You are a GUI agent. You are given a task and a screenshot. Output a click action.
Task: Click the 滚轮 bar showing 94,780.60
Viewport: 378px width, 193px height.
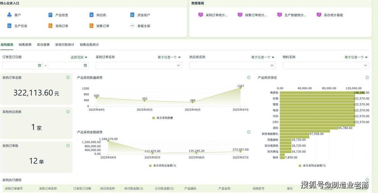(x=309, y=128)
